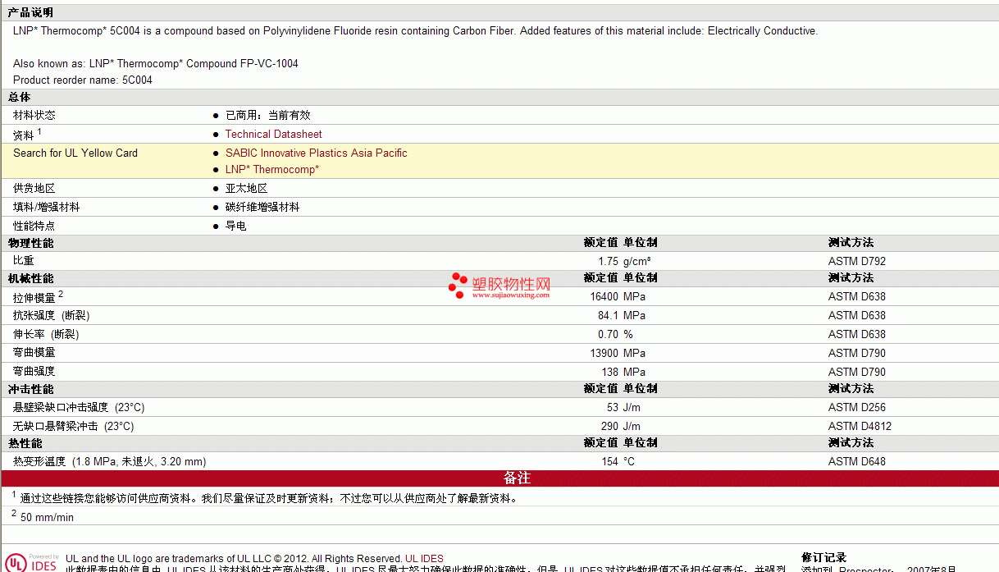This screenshot has height=572, width=999.
Task: Click the UL trademark copyright notice
Action: pos(234,559)
